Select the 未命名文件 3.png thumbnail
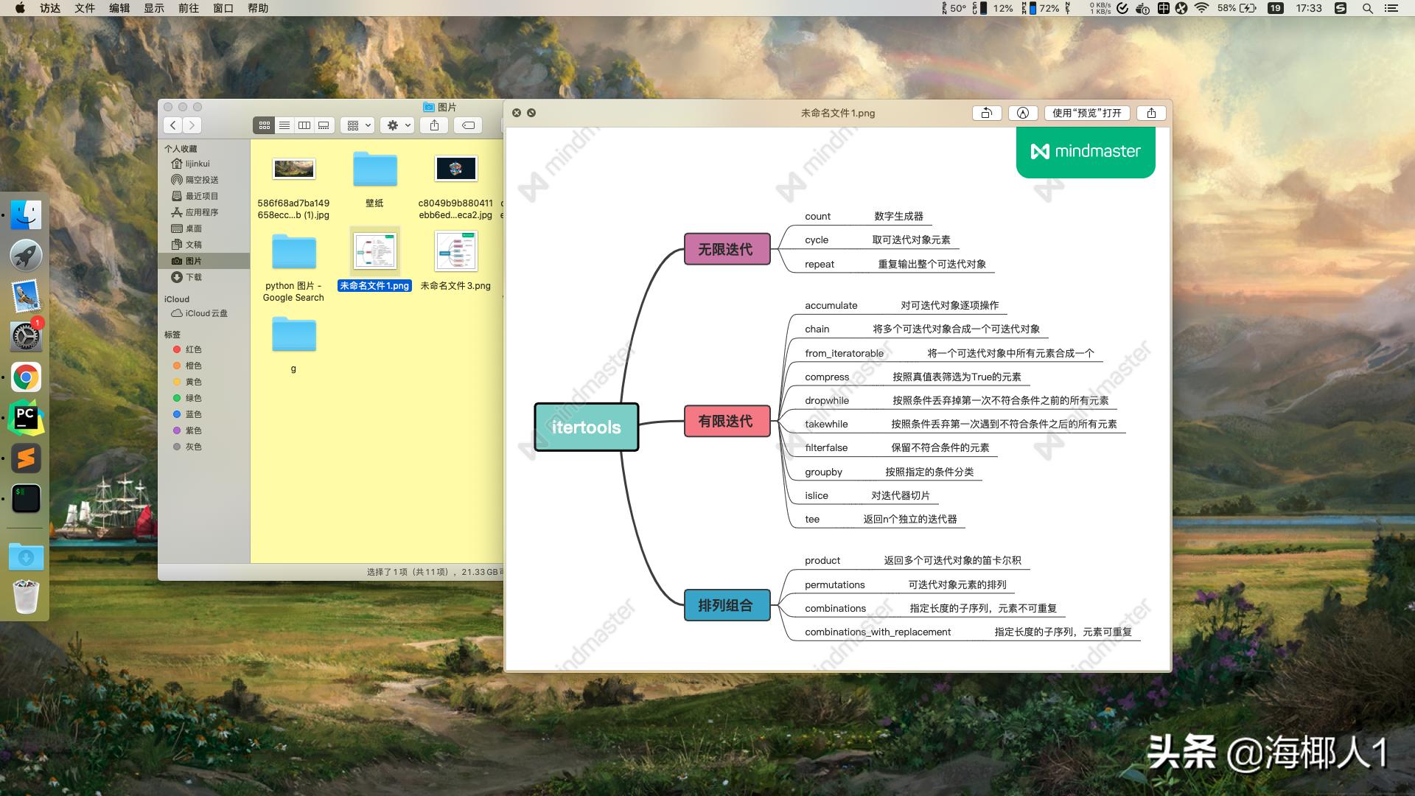This screenshot has width=1415, height=796. 456,251
